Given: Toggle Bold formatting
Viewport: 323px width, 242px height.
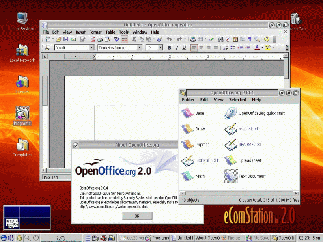Looking at the screenshot, I should [170, 48].
